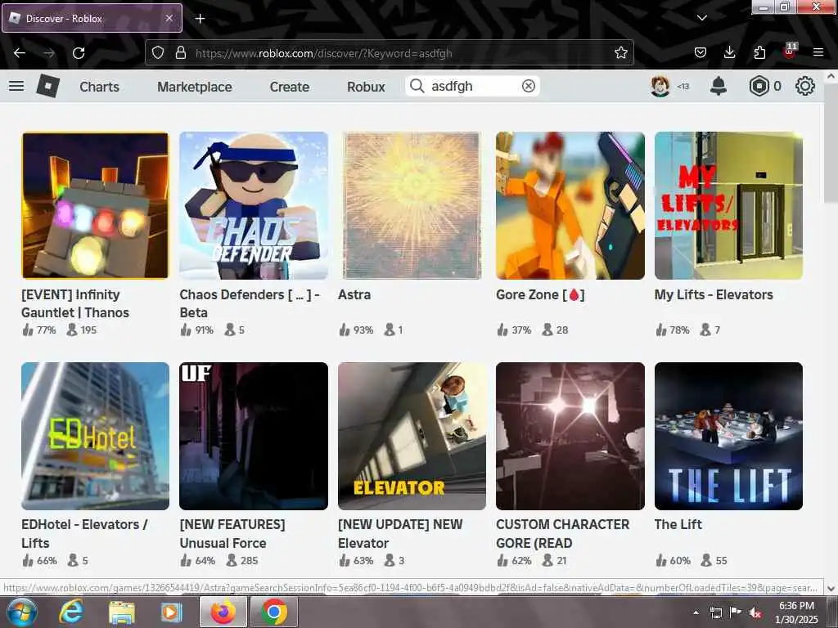This screenshot has height=628, width=838.
Task: Open Unusual Force game thumbnail
Action: [x=254, y=437]
